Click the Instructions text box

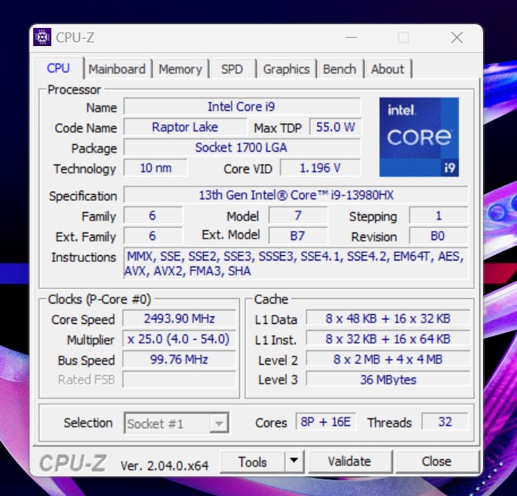pyautogui.click(x=295, y=263)
